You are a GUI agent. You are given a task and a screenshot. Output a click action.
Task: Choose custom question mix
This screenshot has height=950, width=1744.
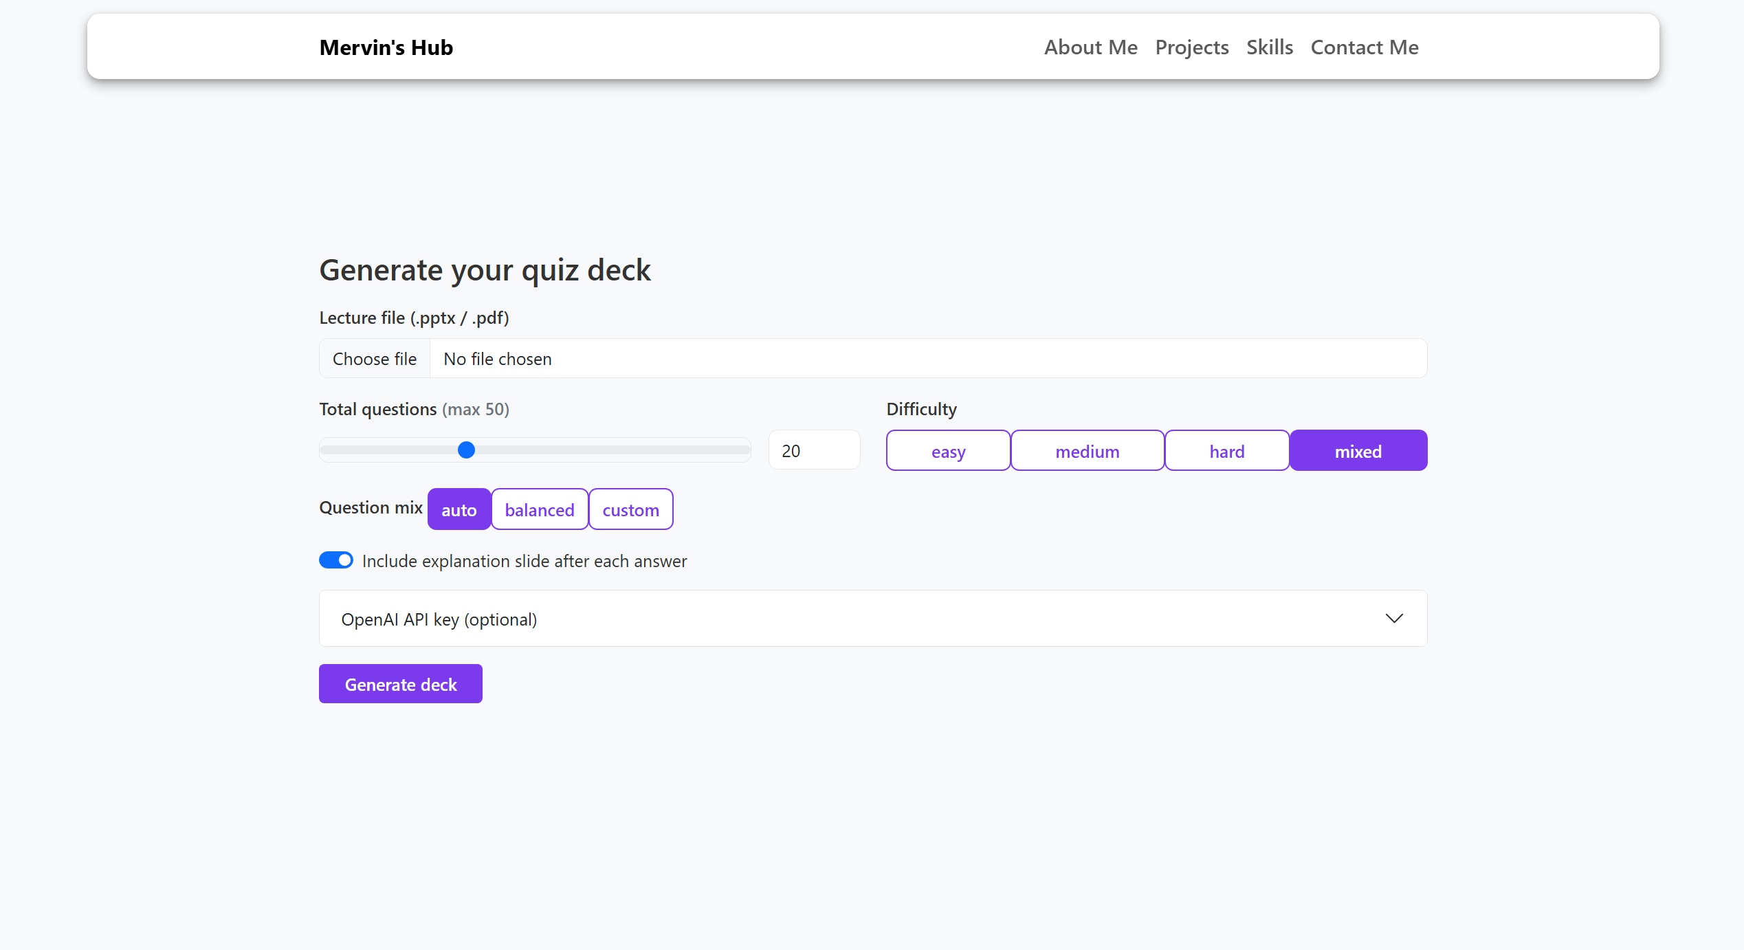630,509
